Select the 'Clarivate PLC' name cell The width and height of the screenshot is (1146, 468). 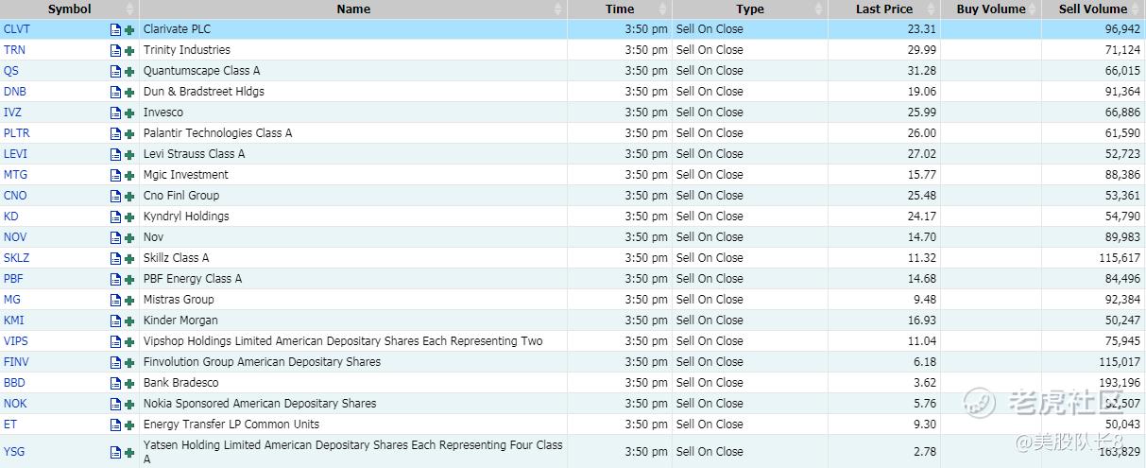pyautogui.click(x=353, y=29)
